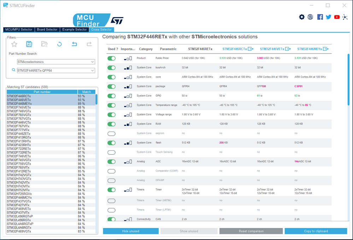This screenshot has width=353, height=240.
Task: Disable the Public Price comparison toggle
Action: (111, 58)
